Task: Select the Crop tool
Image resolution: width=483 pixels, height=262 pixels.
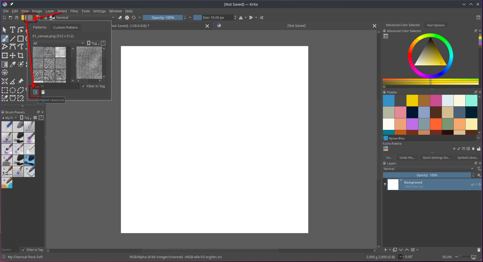Action: click(x=21, y=56)
